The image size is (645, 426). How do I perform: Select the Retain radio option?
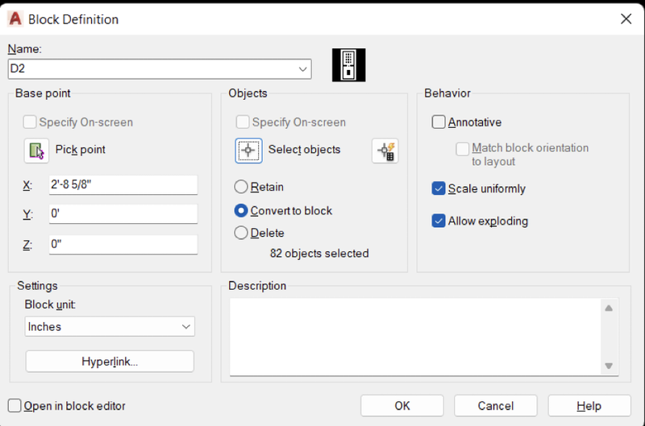[241, 187]
